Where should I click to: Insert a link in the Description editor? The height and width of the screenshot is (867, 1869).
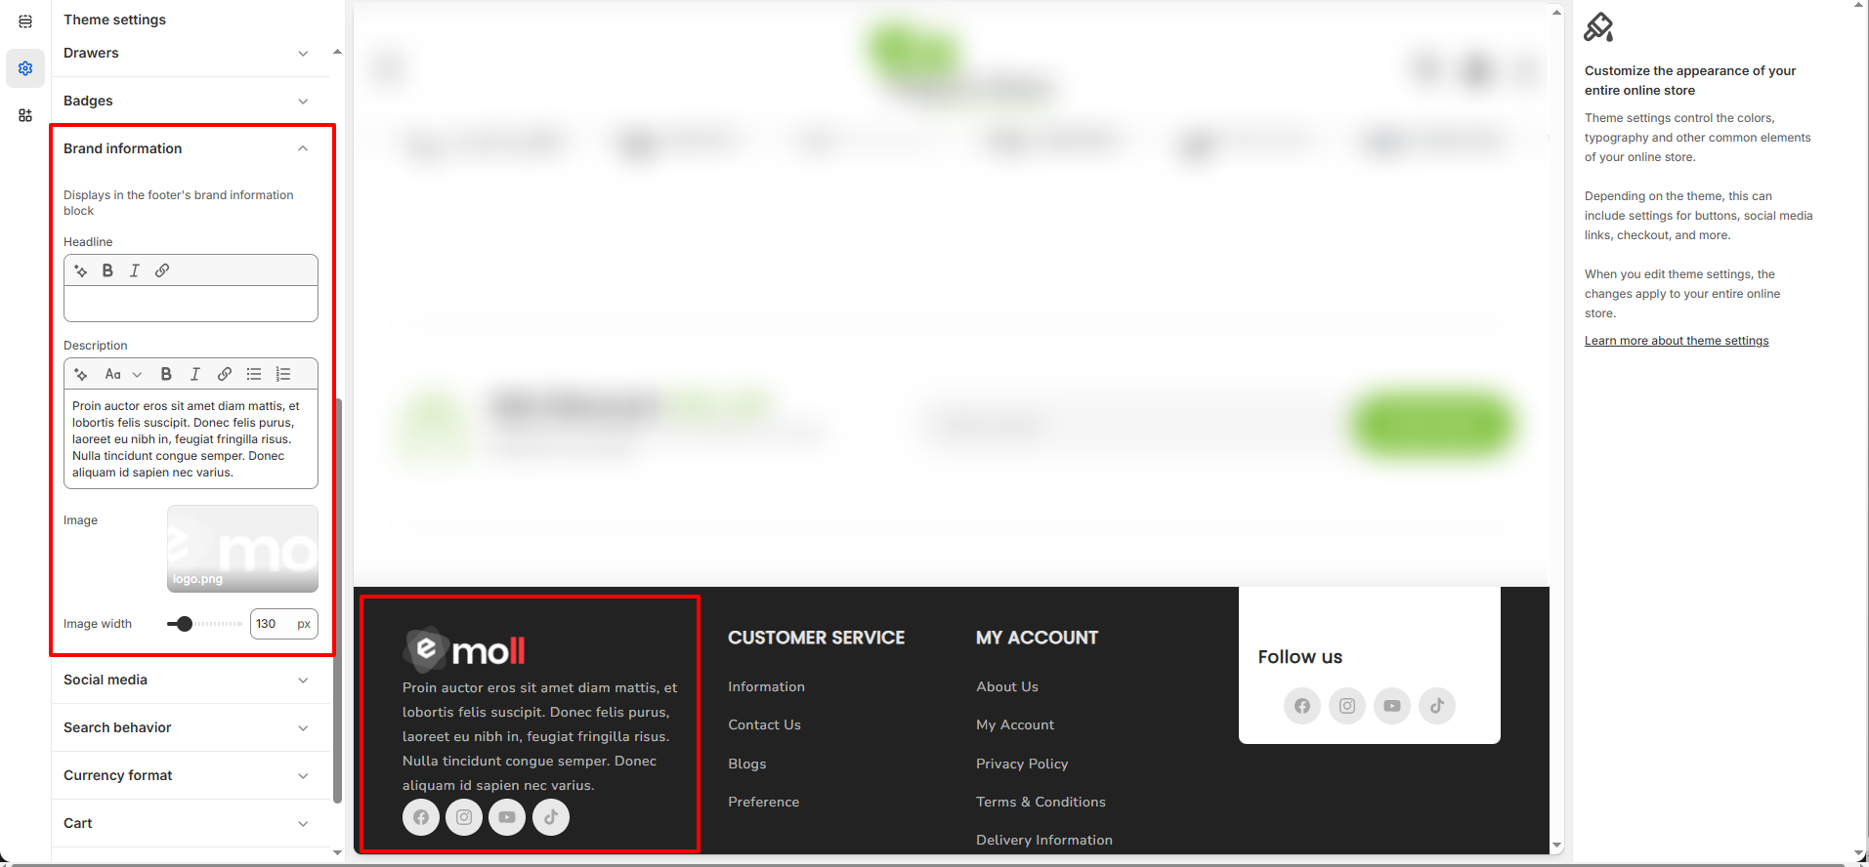click(x=225, y=374)
